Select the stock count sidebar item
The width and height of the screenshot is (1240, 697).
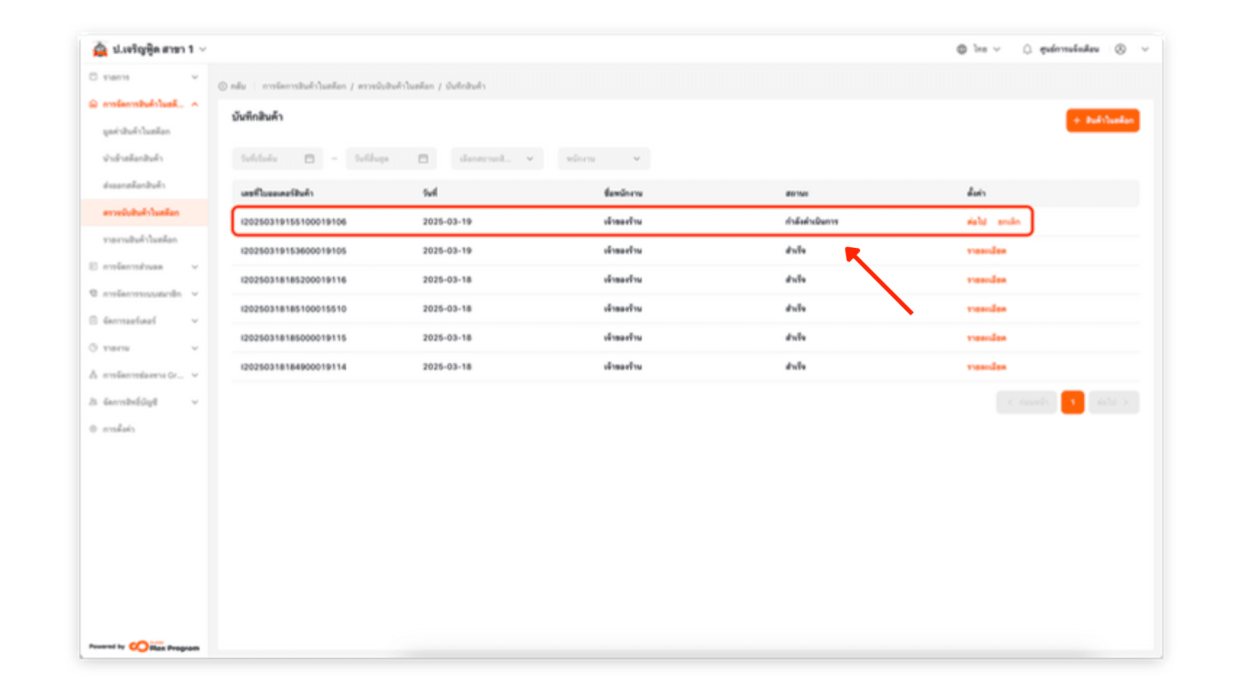click(141, 212)
